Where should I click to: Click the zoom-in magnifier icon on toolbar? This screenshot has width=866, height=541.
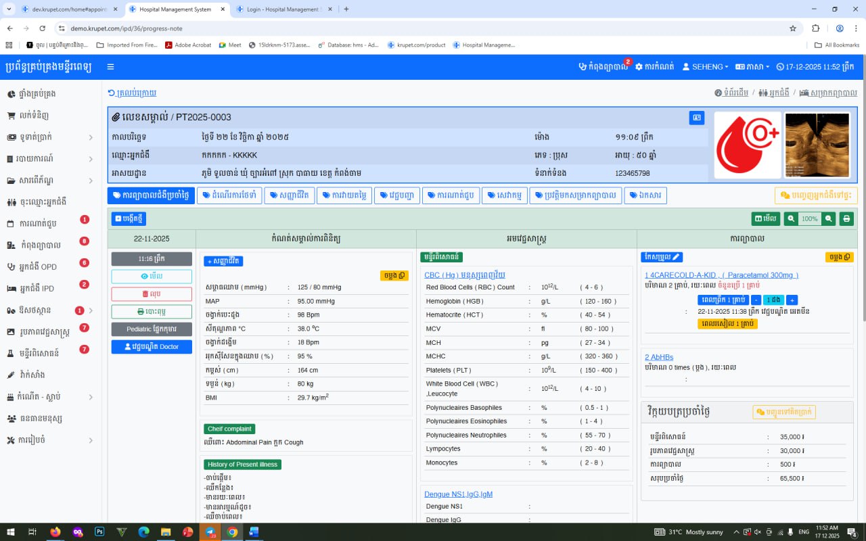click(791, 218)
